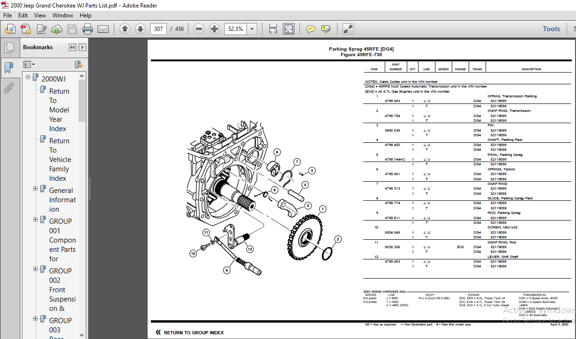576x339 pixels.
Task: Click part number 4799 704
Action: click(392, 116)
